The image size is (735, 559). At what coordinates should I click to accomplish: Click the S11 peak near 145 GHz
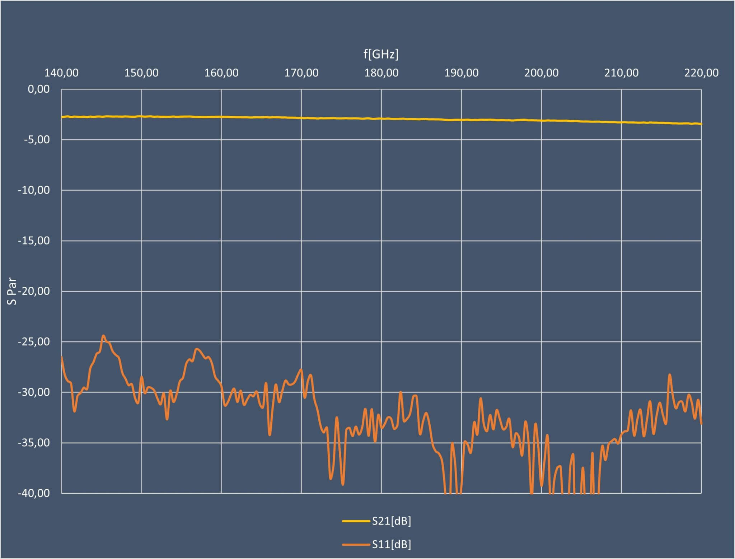pyautogui.click(x=104, y=336)
